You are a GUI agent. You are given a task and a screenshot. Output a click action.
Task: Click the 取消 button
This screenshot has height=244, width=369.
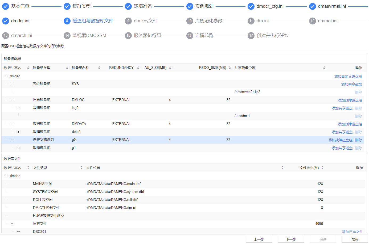click(x=355, y=239)
